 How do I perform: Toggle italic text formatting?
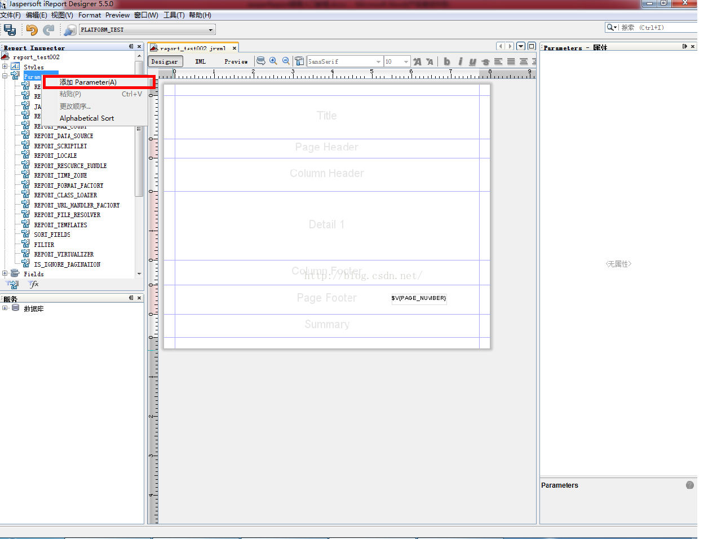tap(460, 61)
